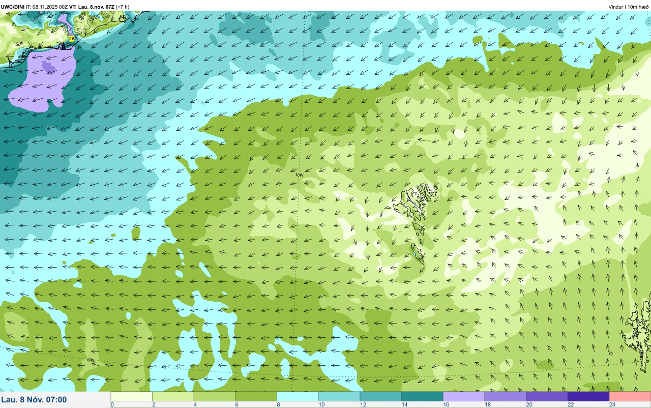Select the dark teal 14–16 legend swatch
The width and height of the screenshot is (651, 408).
point(423,396)
